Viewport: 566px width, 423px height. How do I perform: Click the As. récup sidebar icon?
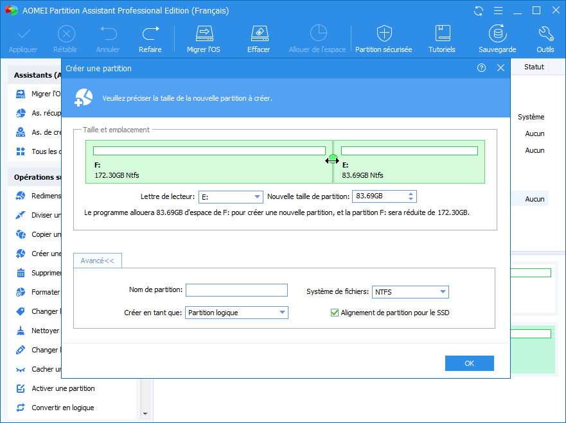21,113
